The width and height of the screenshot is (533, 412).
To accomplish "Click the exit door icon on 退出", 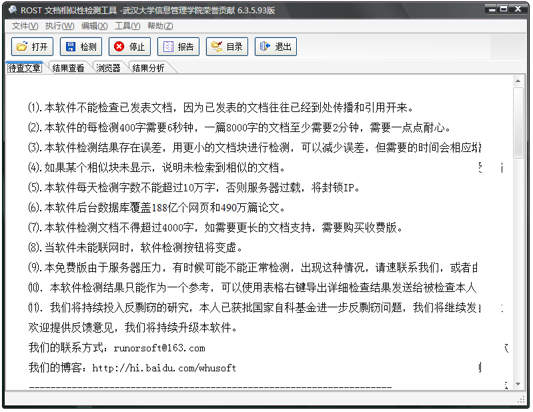I will pos(265,46).
